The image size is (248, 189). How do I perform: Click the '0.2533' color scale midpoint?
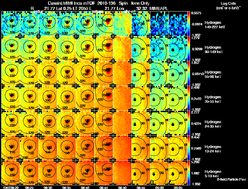tap(196, 99)
